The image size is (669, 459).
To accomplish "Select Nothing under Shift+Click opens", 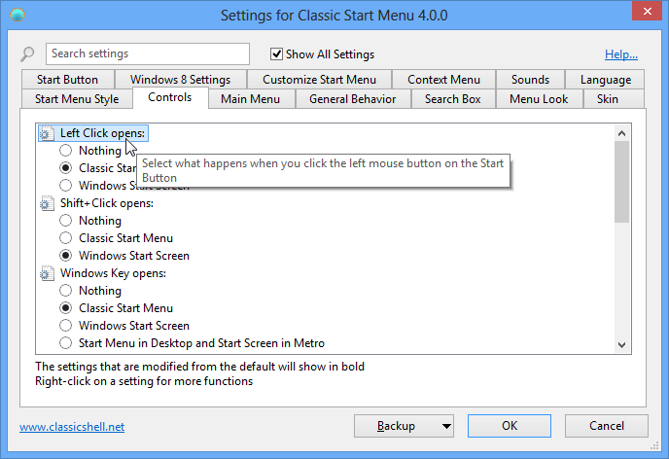I will [x=66, y=221].
